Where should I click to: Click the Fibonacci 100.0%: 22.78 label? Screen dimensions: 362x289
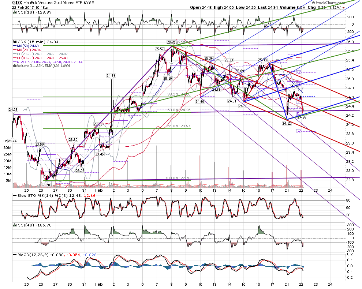[x=178, y=178]
